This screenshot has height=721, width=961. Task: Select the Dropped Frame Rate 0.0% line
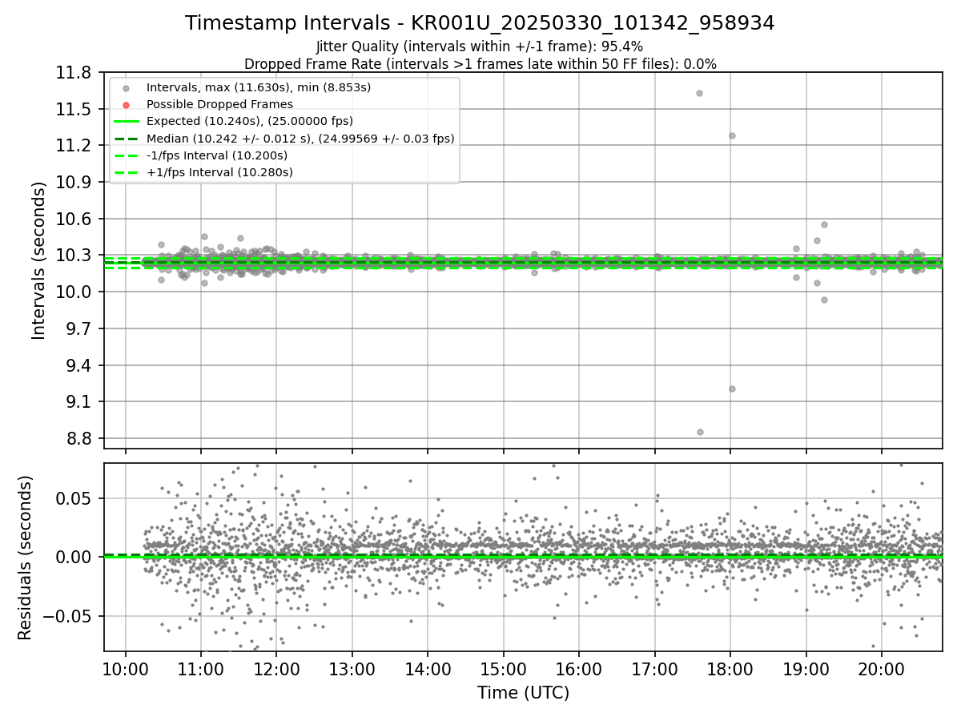tap(480, 63)
